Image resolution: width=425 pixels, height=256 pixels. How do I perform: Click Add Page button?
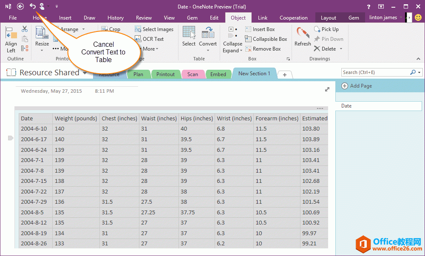[x=357, y=86]
